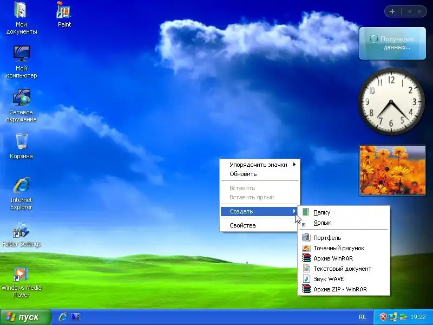Expand the Упорядочить значки submenu
433x325 pixels.
(x=260, y=165)
